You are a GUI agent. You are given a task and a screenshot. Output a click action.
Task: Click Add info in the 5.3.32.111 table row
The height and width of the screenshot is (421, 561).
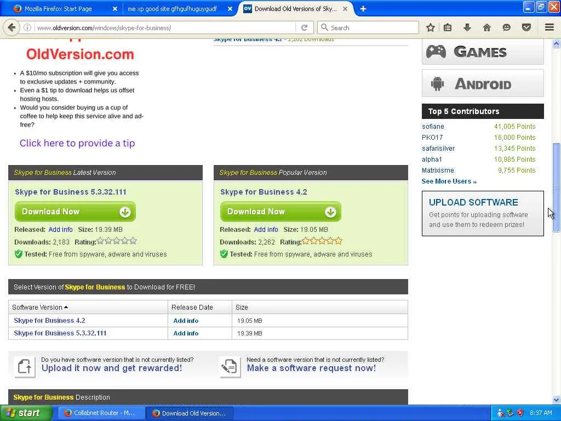coord(186,333)
